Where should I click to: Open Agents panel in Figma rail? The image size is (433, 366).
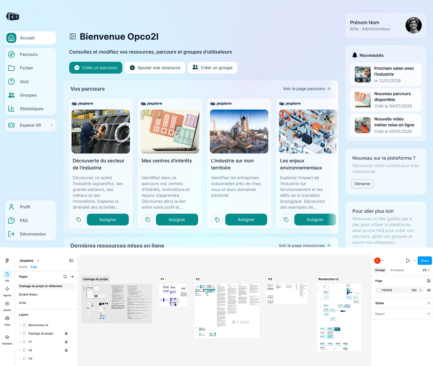coord(7,291)
